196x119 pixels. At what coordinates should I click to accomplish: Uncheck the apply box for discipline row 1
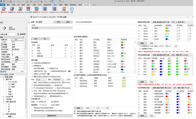[x=66, y=48]
